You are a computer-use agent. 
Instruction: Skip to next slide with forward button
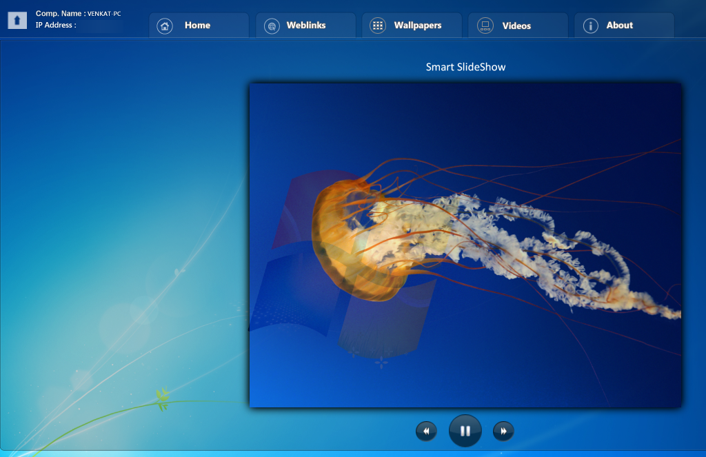tap(503, 431)
